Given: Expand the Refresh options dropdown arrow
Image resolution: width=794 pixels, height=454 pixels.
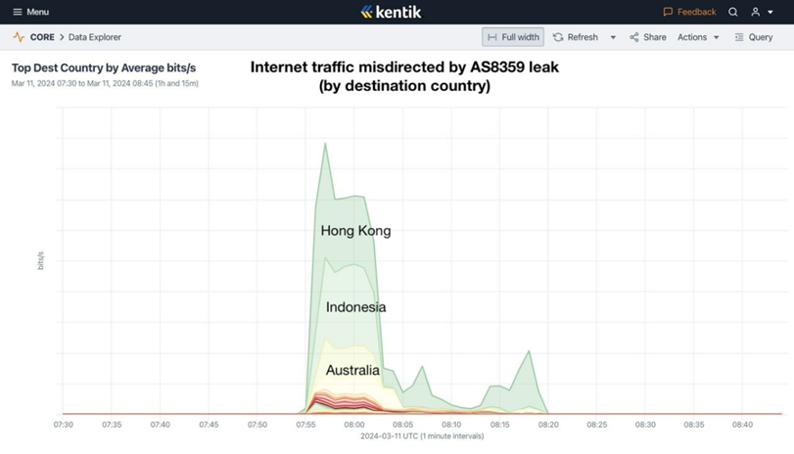Looking at the screenshot, I should (613, 37).
